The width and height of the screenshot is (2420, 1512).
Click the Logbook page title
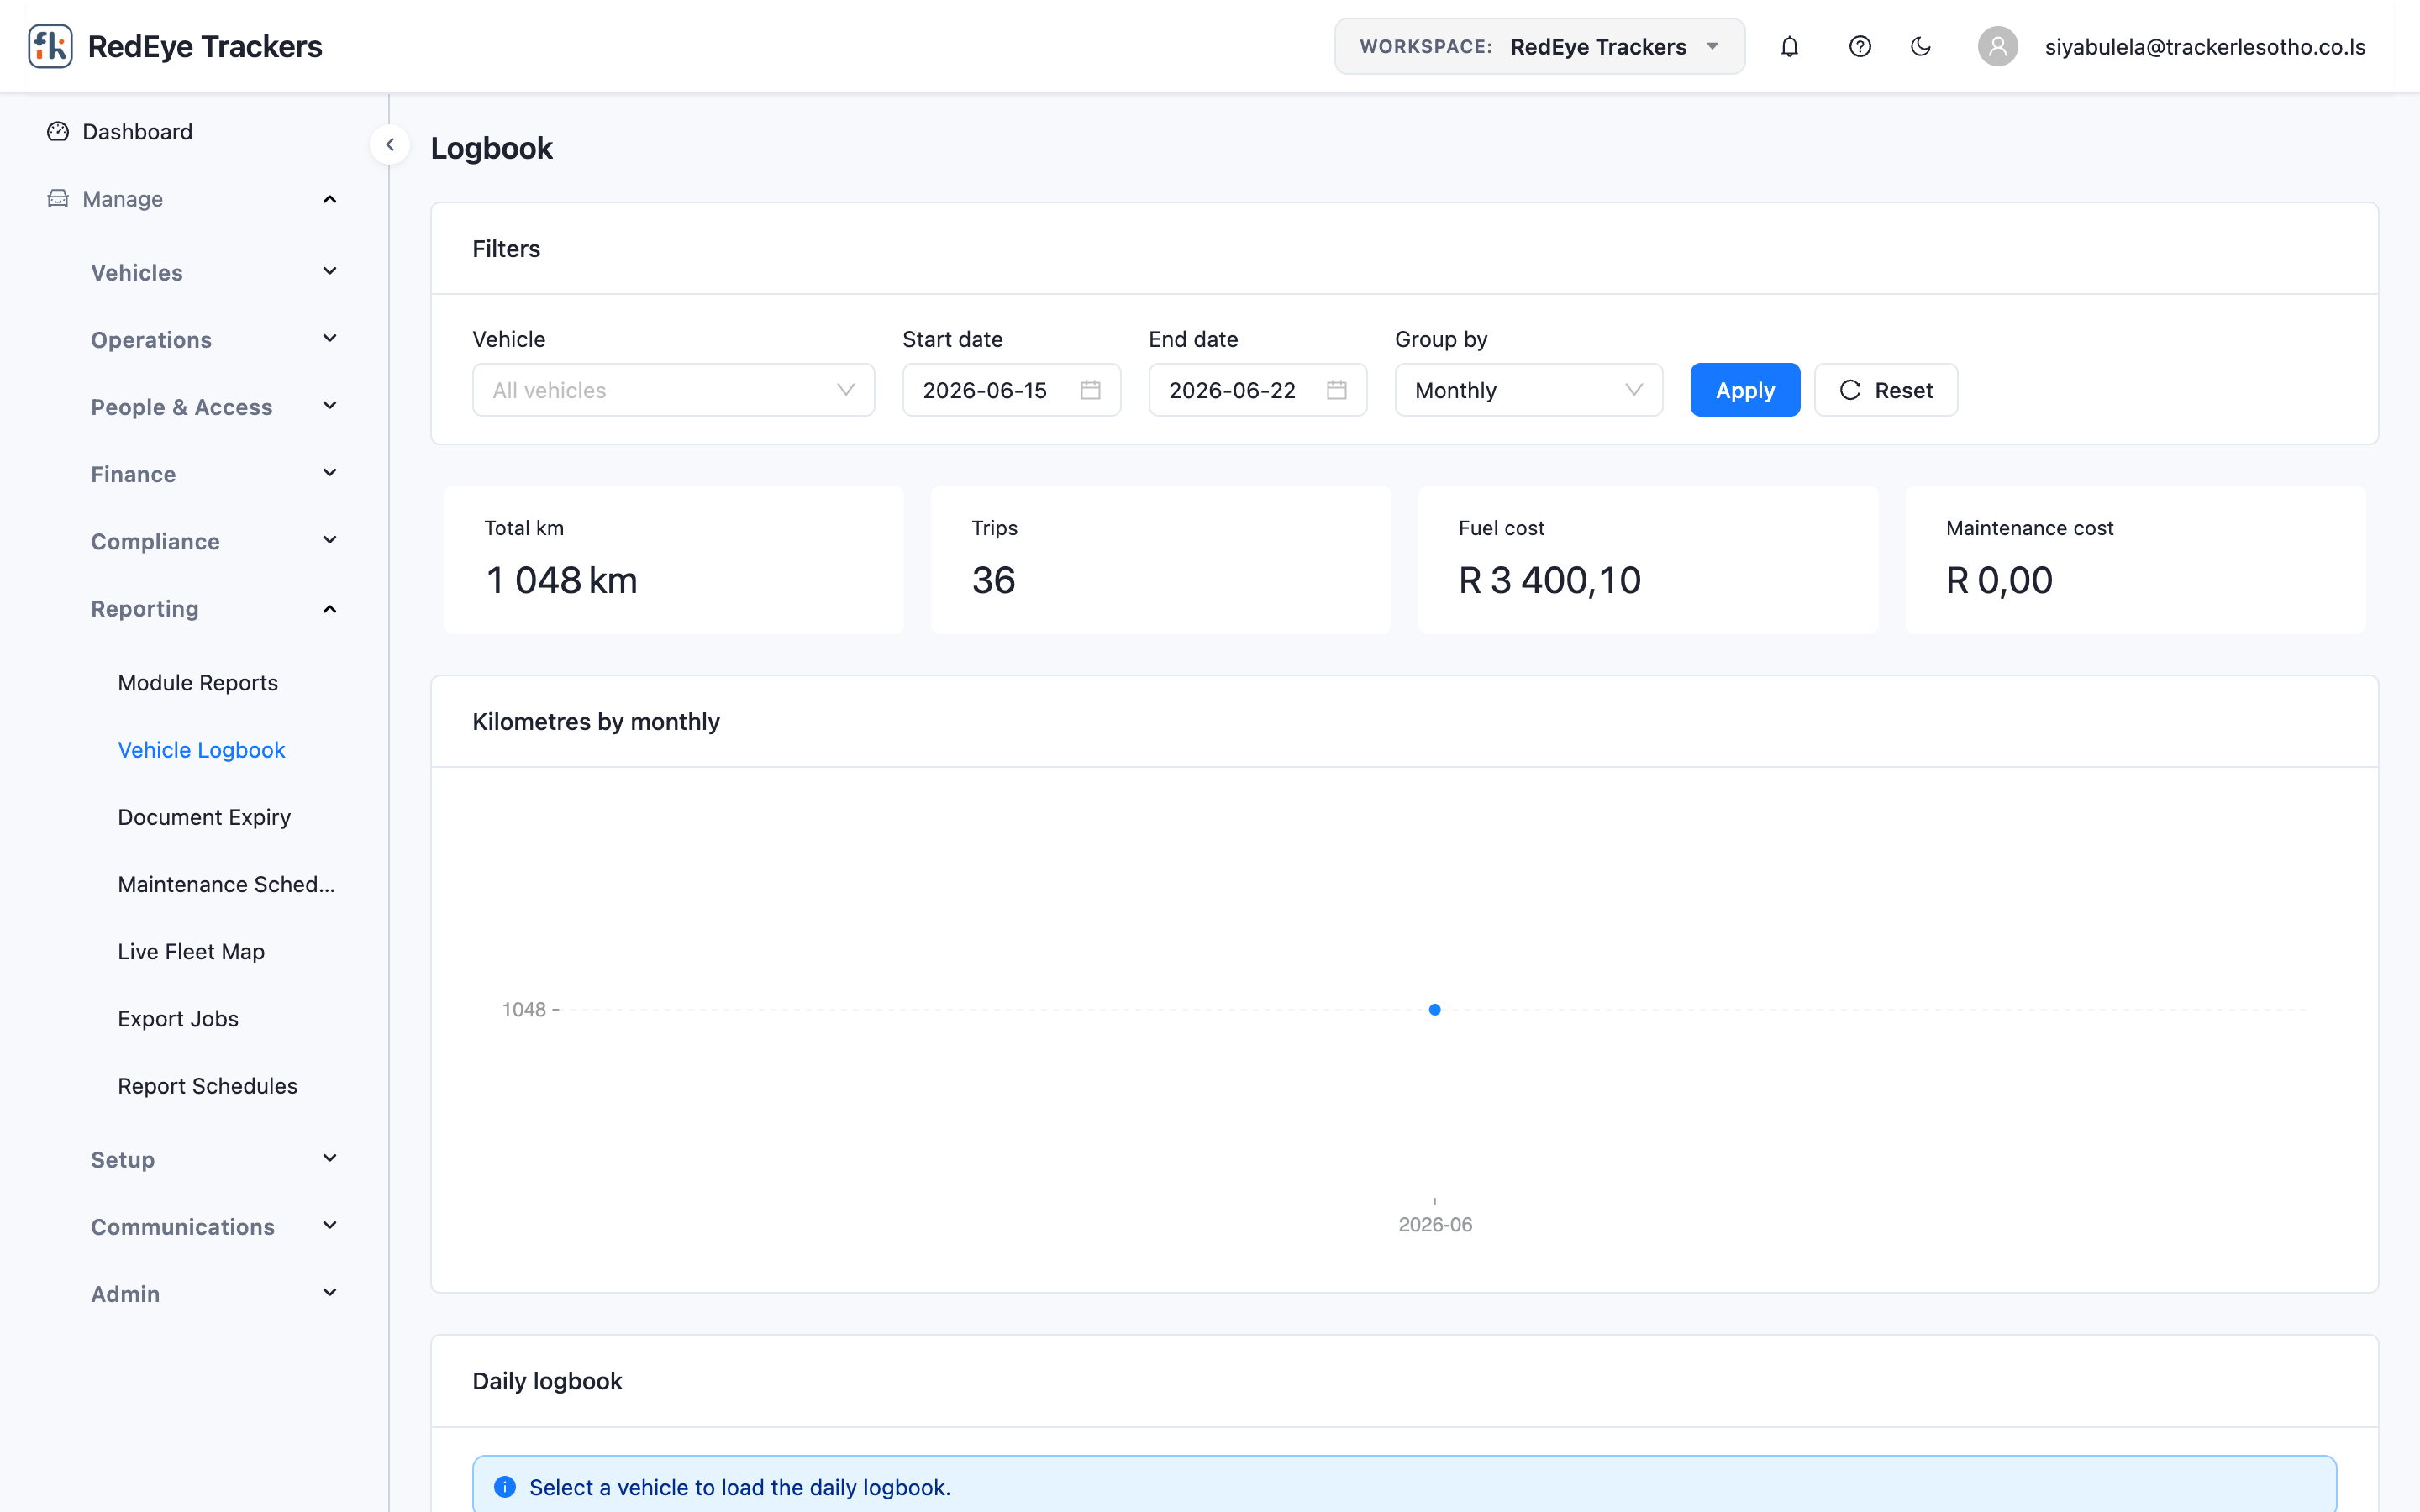[491, 148]
